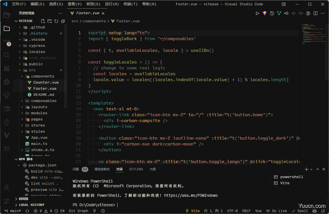Open Git Graph from status bar
The image size is (329, 214).
pyautogui.click(x=79, y=211)
